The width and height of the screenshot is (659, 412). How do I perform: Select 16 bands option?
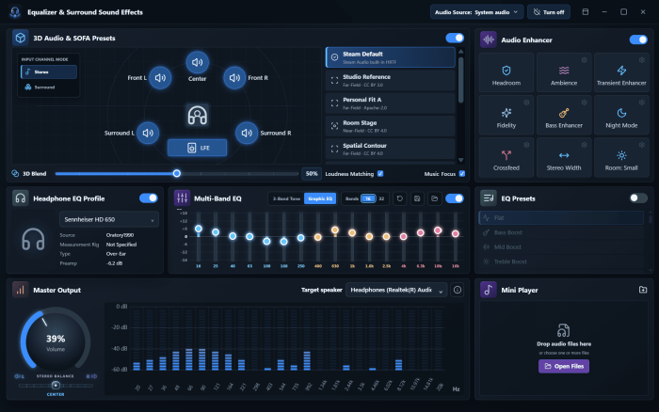coord(368,198)
